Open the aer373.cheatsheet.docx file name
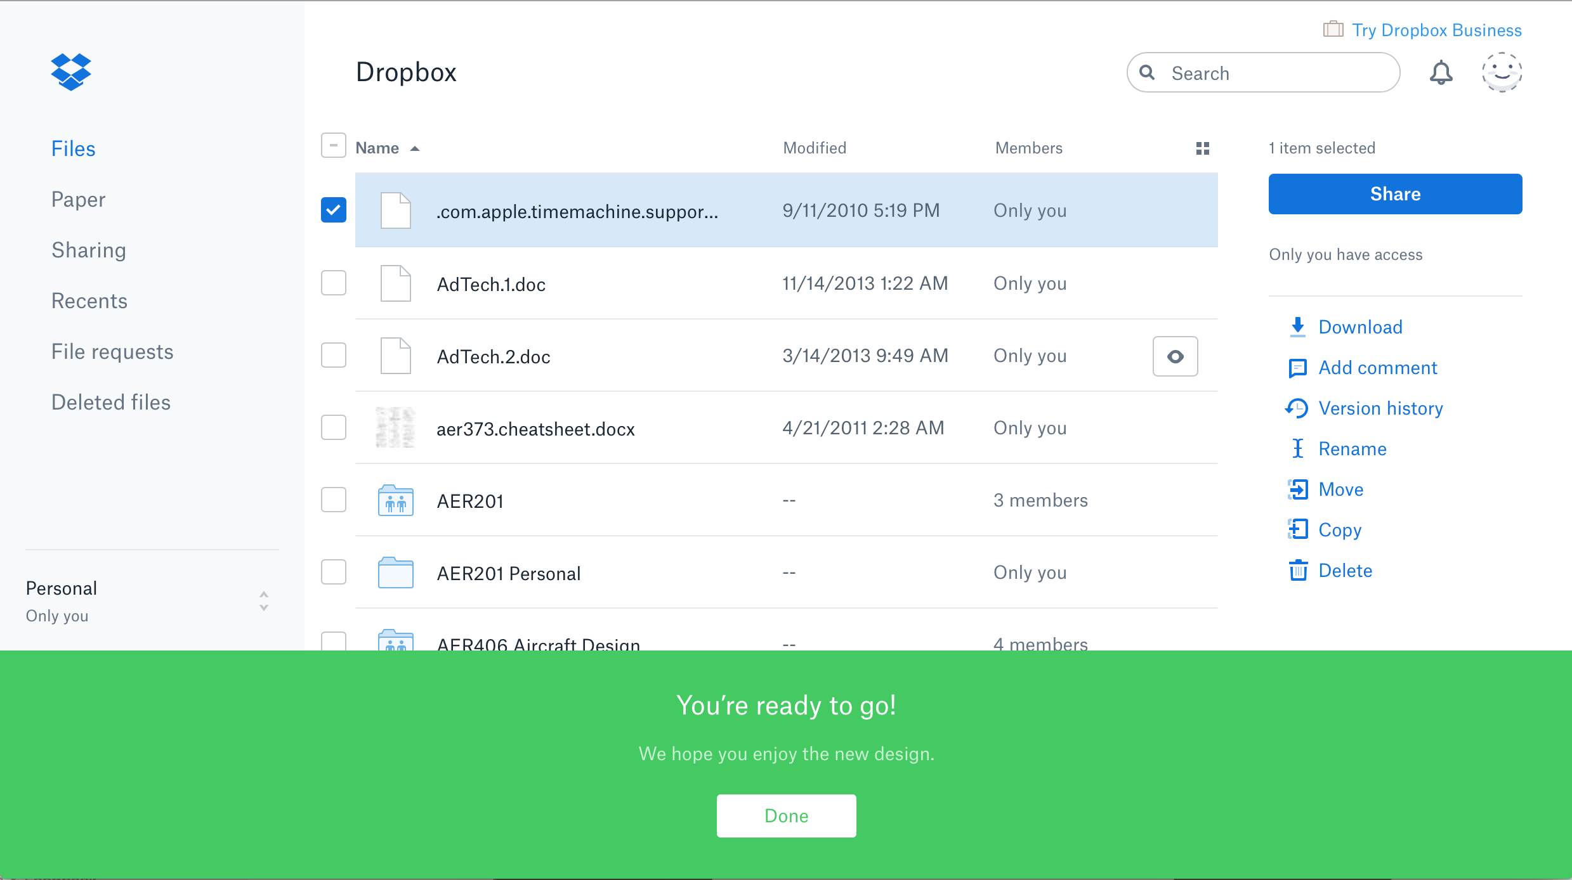This screenshot has width=1572, height=880. click(535, 429)
